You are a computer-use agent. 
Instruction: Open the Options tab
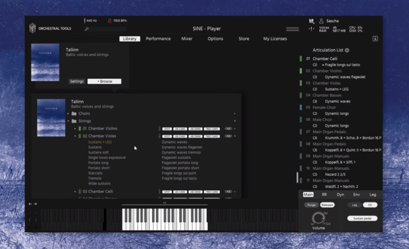[x=215, y=38]
